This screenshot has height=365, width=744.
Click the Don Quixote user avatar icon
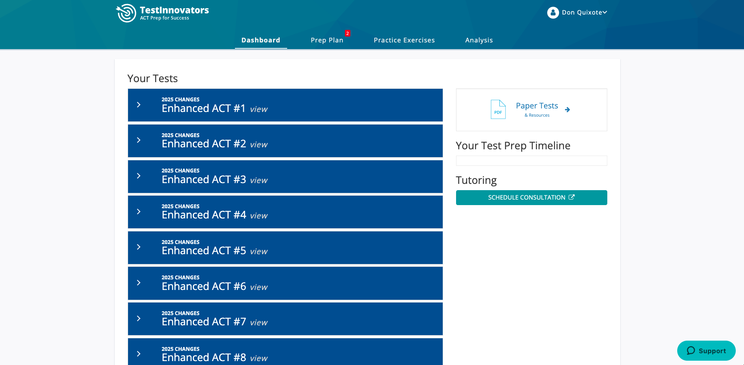click(553, 13)
